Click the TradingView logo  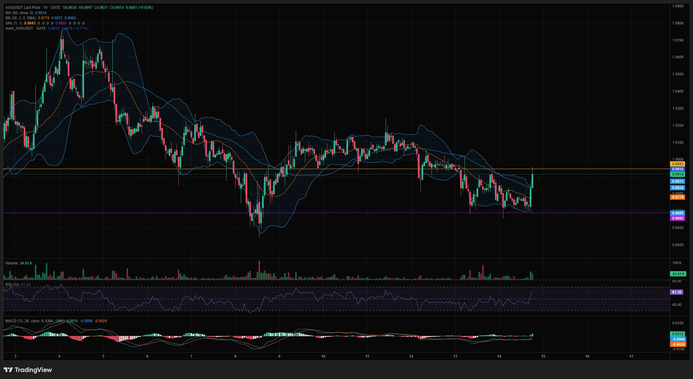pyautogui.click(x=28, y=370)
